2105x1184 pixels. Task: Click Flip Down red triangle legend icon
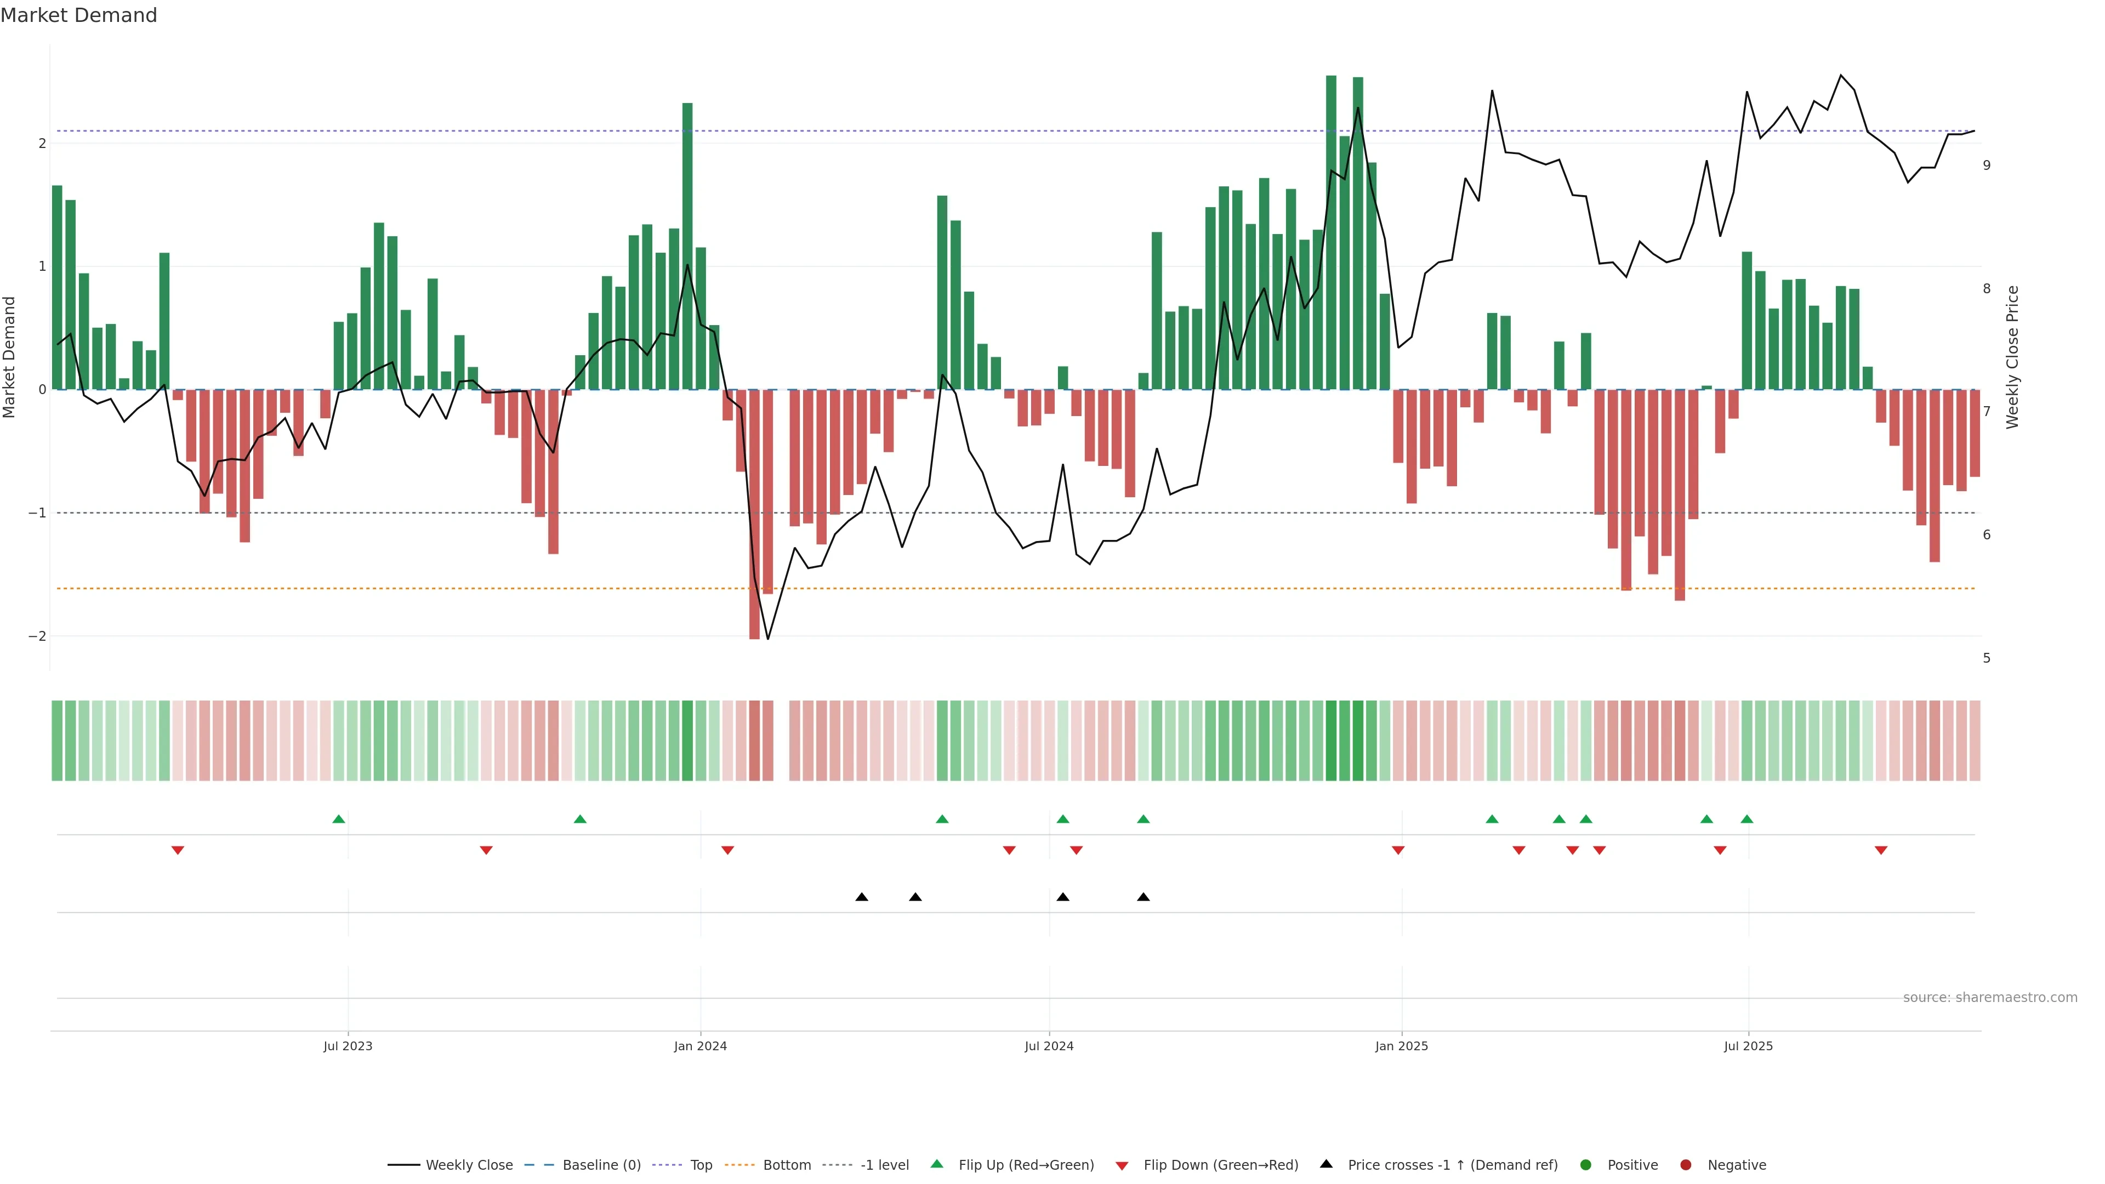click(1122, 1166)
